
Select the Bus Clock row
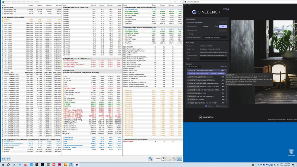point(31,71)
